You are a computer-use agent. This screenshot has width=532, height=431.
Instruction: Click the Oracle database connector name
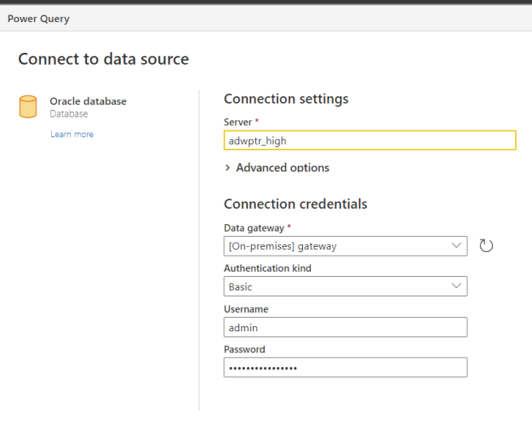[88, 101]
